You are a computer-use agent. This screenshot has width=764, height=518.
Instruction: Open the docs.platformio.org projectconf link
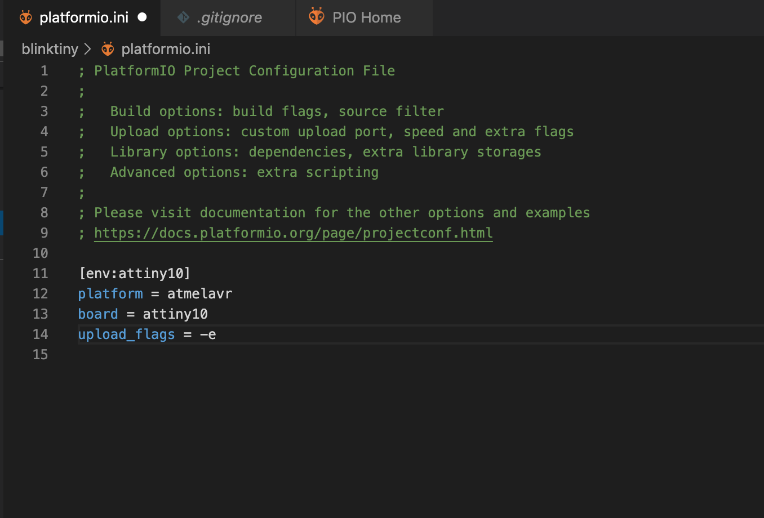[294, 233]
